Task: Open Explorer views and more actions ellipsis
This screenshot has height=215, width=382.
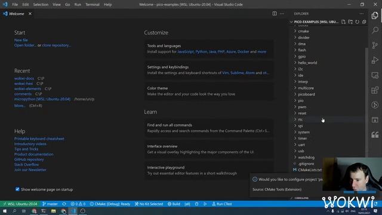Action: click(x=362, y=14)
